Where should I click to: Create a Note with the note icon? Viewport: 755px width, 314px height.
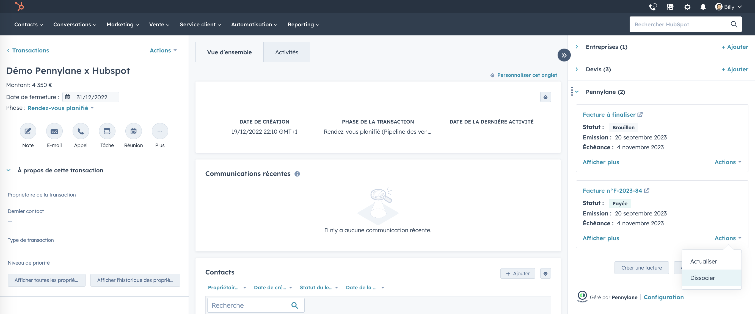pyautogui.click(x=28, y=131)
